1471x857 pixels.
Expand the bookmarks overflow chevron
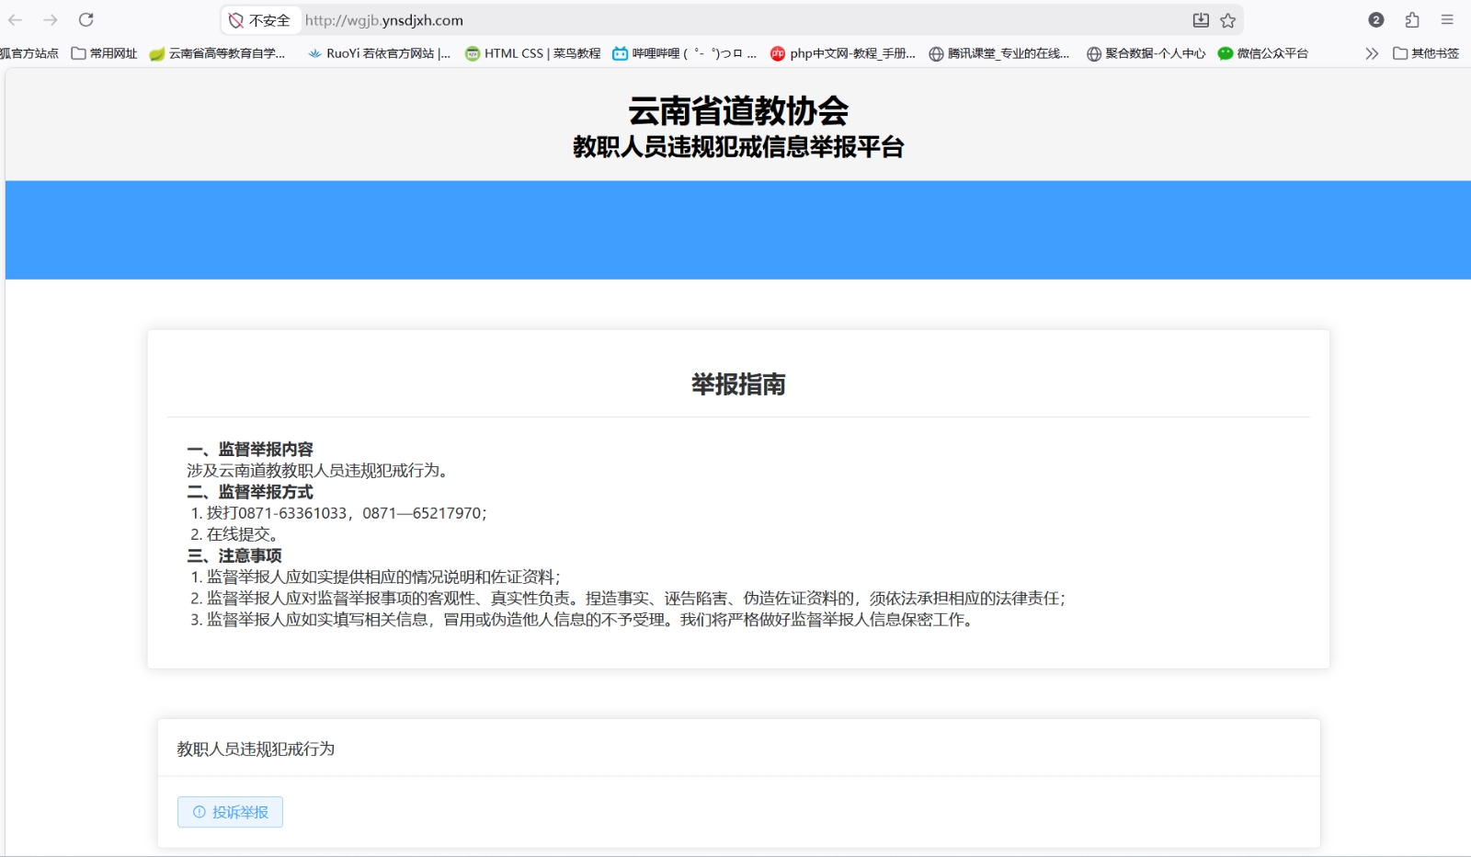[1372, 53]
